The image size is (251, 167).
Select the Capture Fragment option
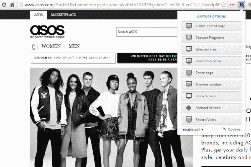click(211, 38)
